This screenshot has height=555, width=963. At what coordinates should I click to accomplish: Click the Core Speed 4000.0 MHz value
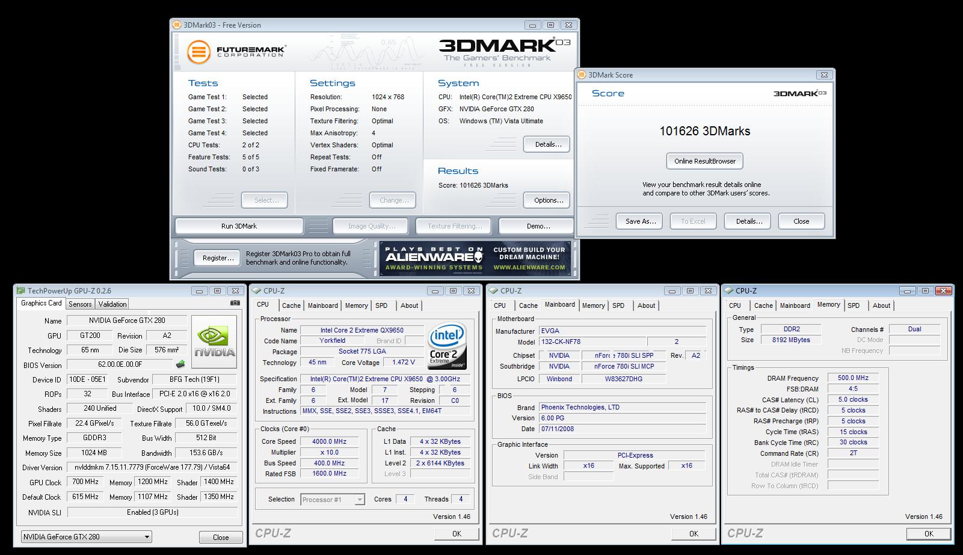click(330, 441)
